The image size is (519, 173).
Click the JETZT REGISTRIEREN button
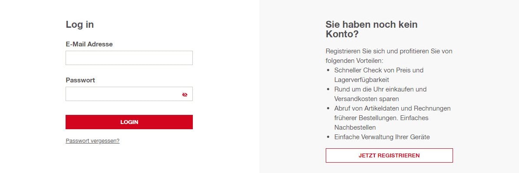point(389,156)
